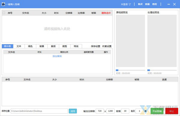Click 恢复设置 to restore settings

click(x=107, y=46)
